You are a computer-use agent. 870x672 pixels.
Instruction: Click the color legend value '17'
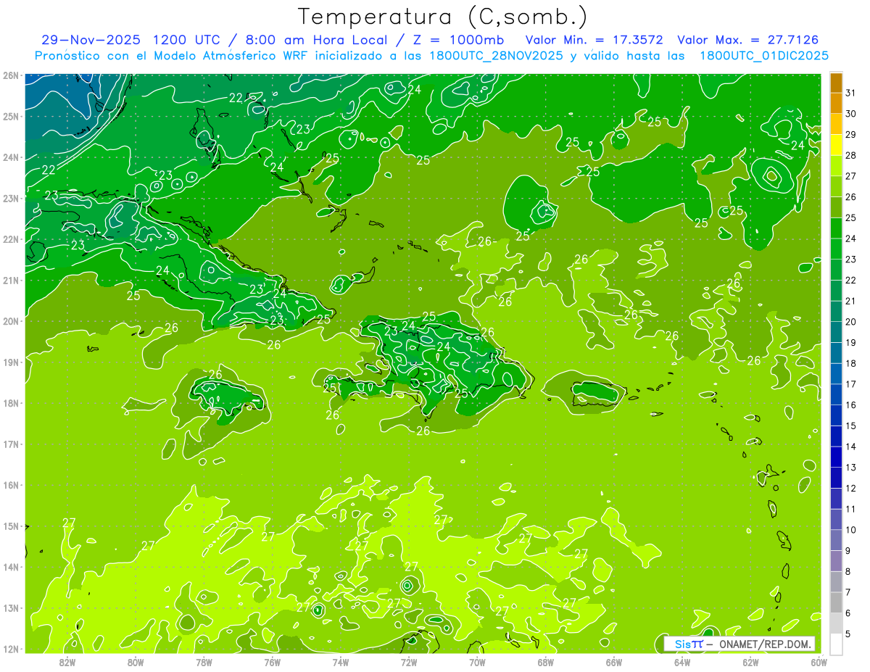coord(850,384)
